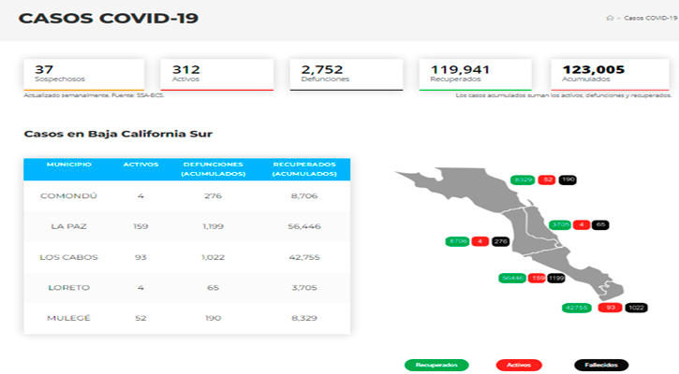Click the Recuperados (Acumulados) column header
This screenshot has width=679, height=374.
point(304,169)
